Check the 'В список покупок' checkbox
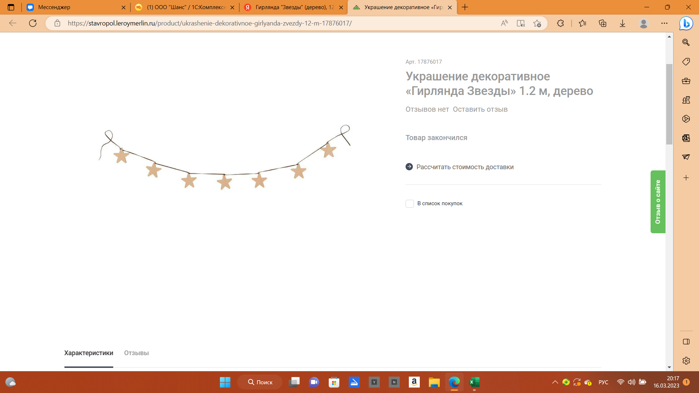The height and width of the screenshot is (393, 699). pyautogui.click(x=410, y=204)
